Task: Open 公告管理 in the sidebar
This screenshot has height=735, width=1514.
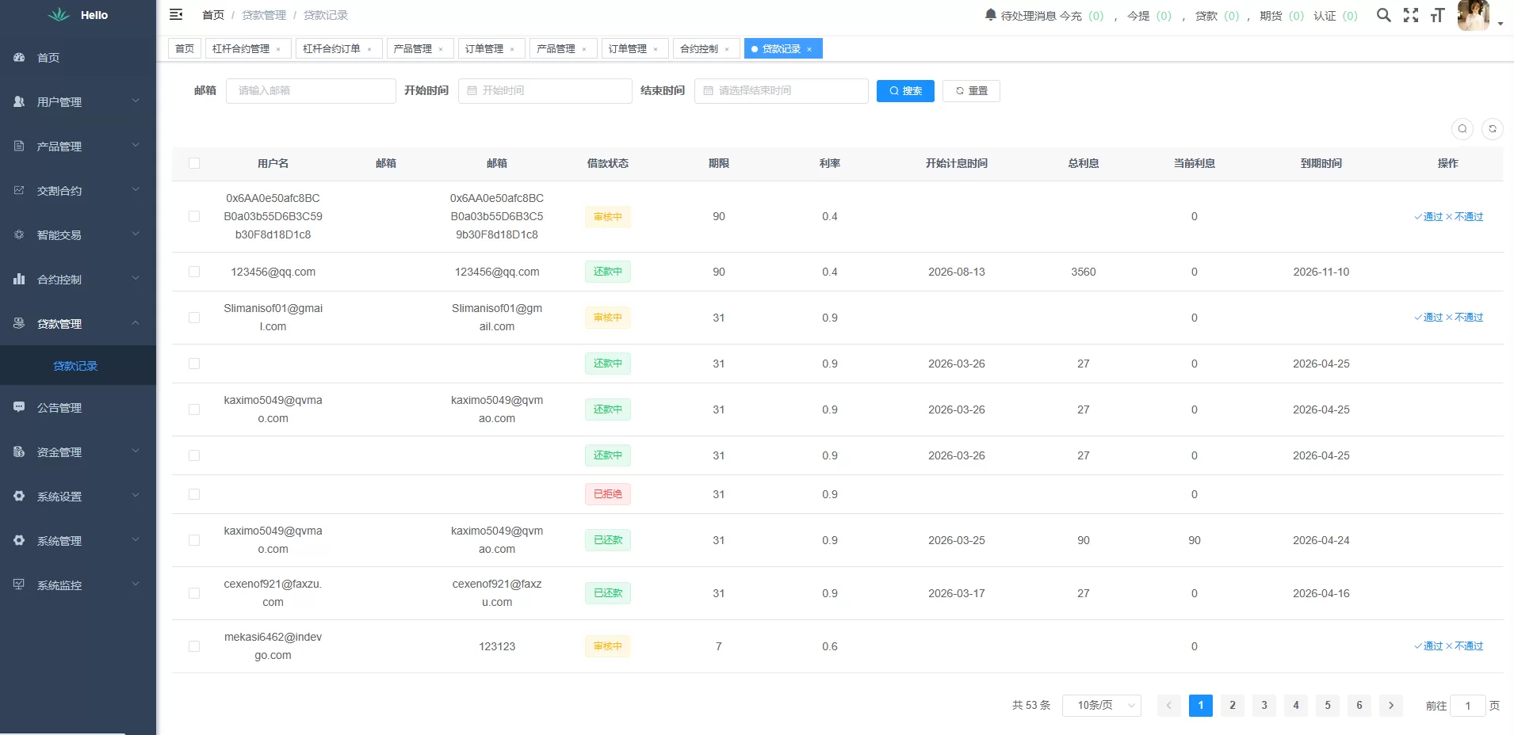Action: point(78,408)
